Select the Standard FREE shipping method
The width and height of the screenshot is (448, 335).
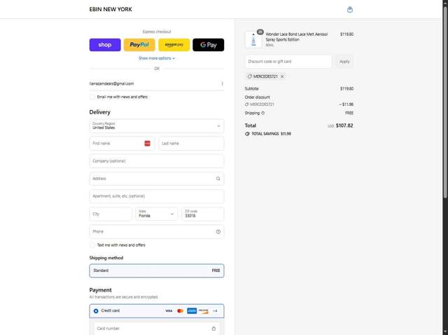(157, 271)
